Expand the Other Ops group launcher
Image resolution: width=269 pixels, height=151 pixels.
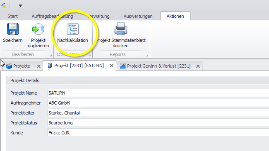tap(90, 55)
